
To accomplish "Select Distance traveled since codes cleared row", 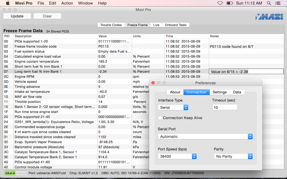I will point(76,137).
